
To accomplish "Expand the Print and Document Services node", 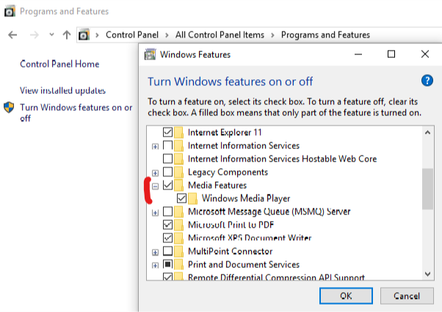I will tap(155, 266).
